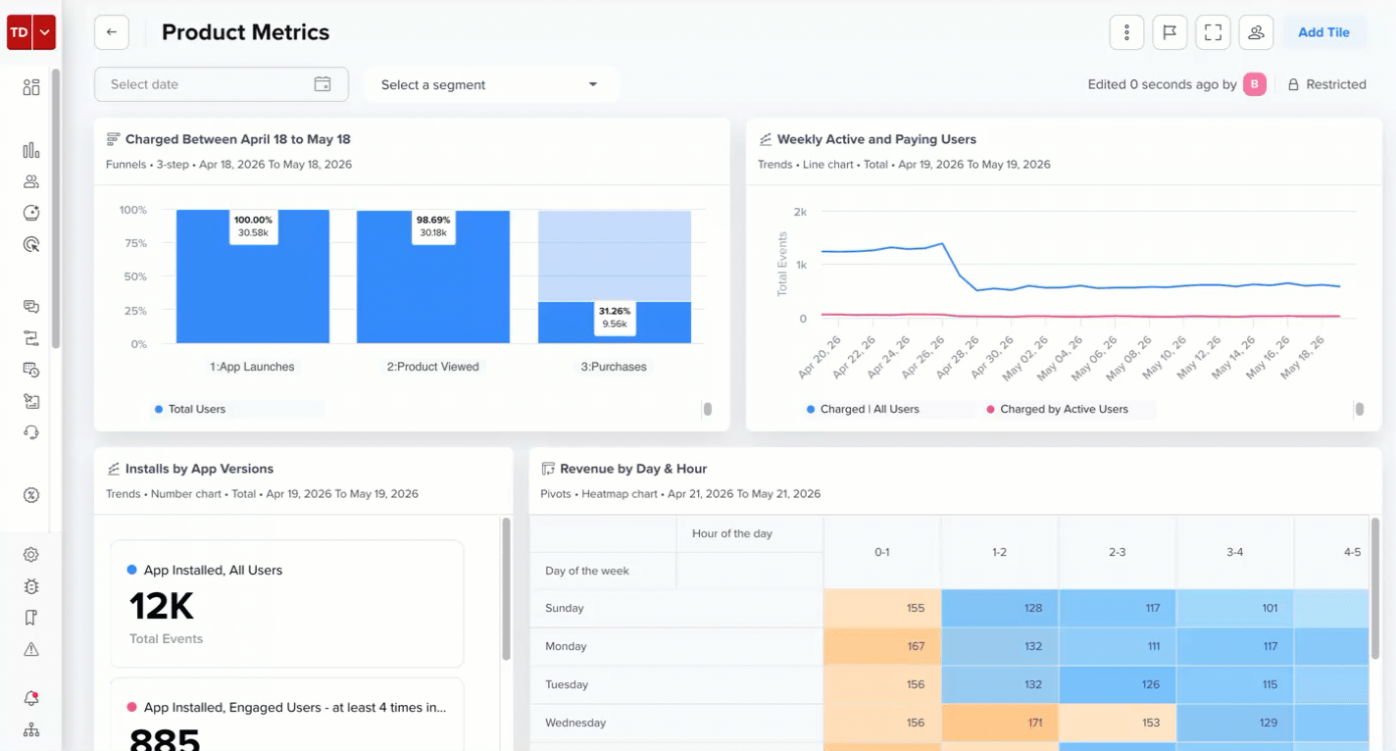This screenshot has height=751, width=1396.
Task: Click the Select date input field
Action: (222, 84)
